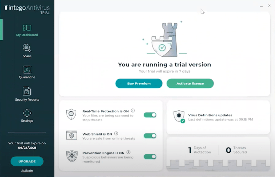The height and width of the screenshot is (177, 275).
Task: Click the Activate license button
Action: tap(190, 83)
